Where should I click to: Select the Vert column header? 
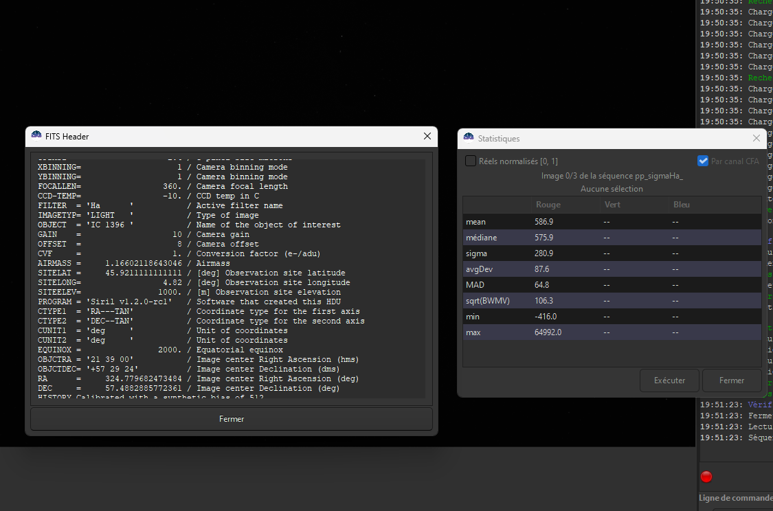point(612,205)
